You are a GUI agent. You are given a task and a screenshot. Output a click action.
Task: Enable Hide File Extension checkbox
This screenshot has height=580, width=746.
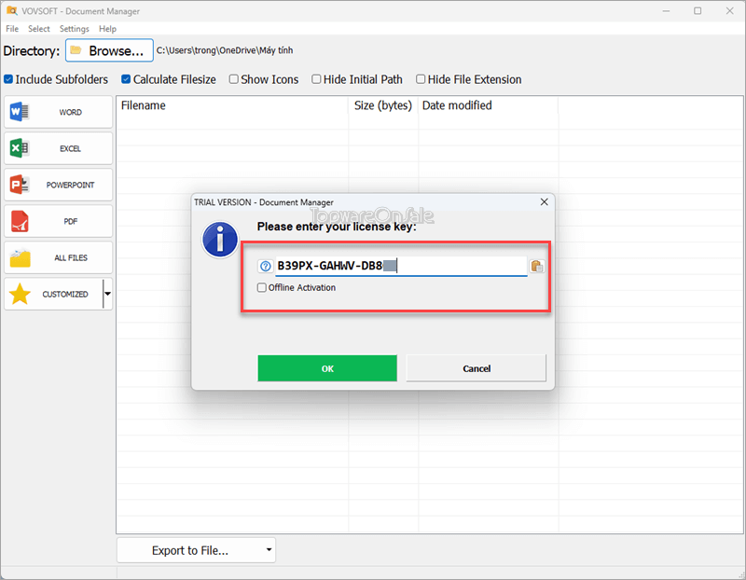[421, 79]
